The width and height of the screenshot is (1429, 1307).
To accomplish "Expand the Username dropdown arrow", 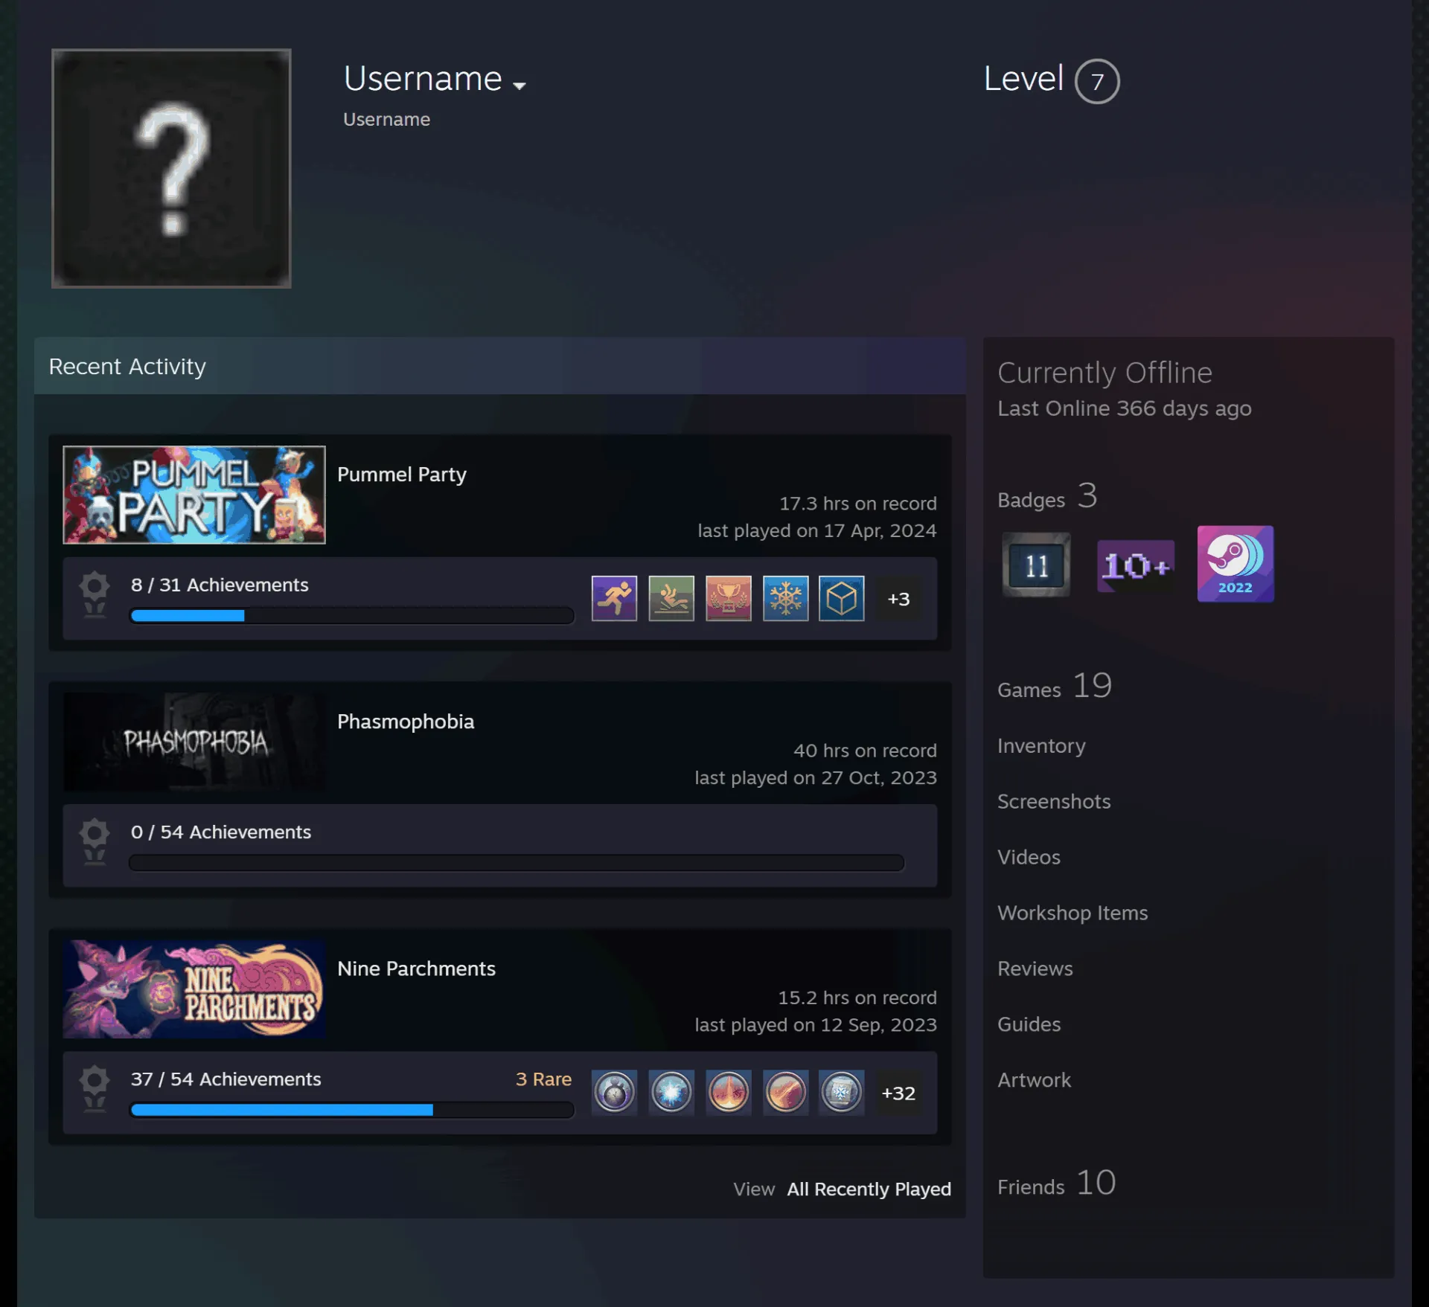I will pos(520,86).
